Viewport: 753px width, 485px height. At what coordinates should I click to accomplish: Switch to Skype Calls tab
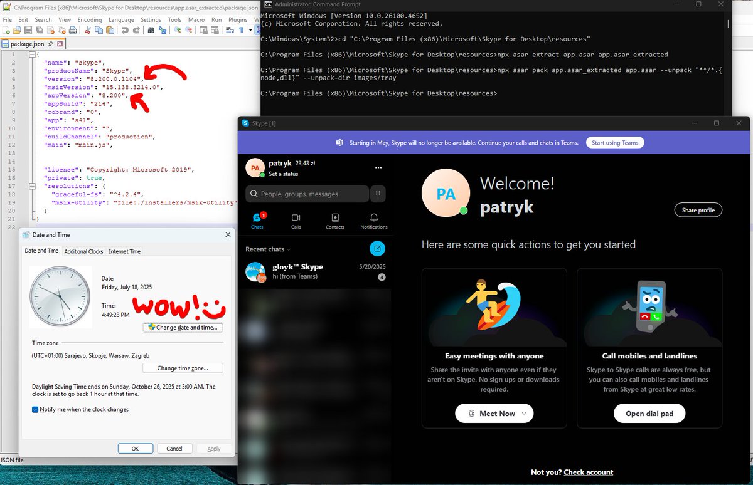[296, 221]
